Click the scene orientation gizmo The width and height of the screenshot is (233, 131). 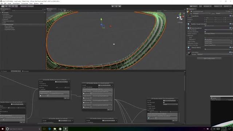point(180,17)
